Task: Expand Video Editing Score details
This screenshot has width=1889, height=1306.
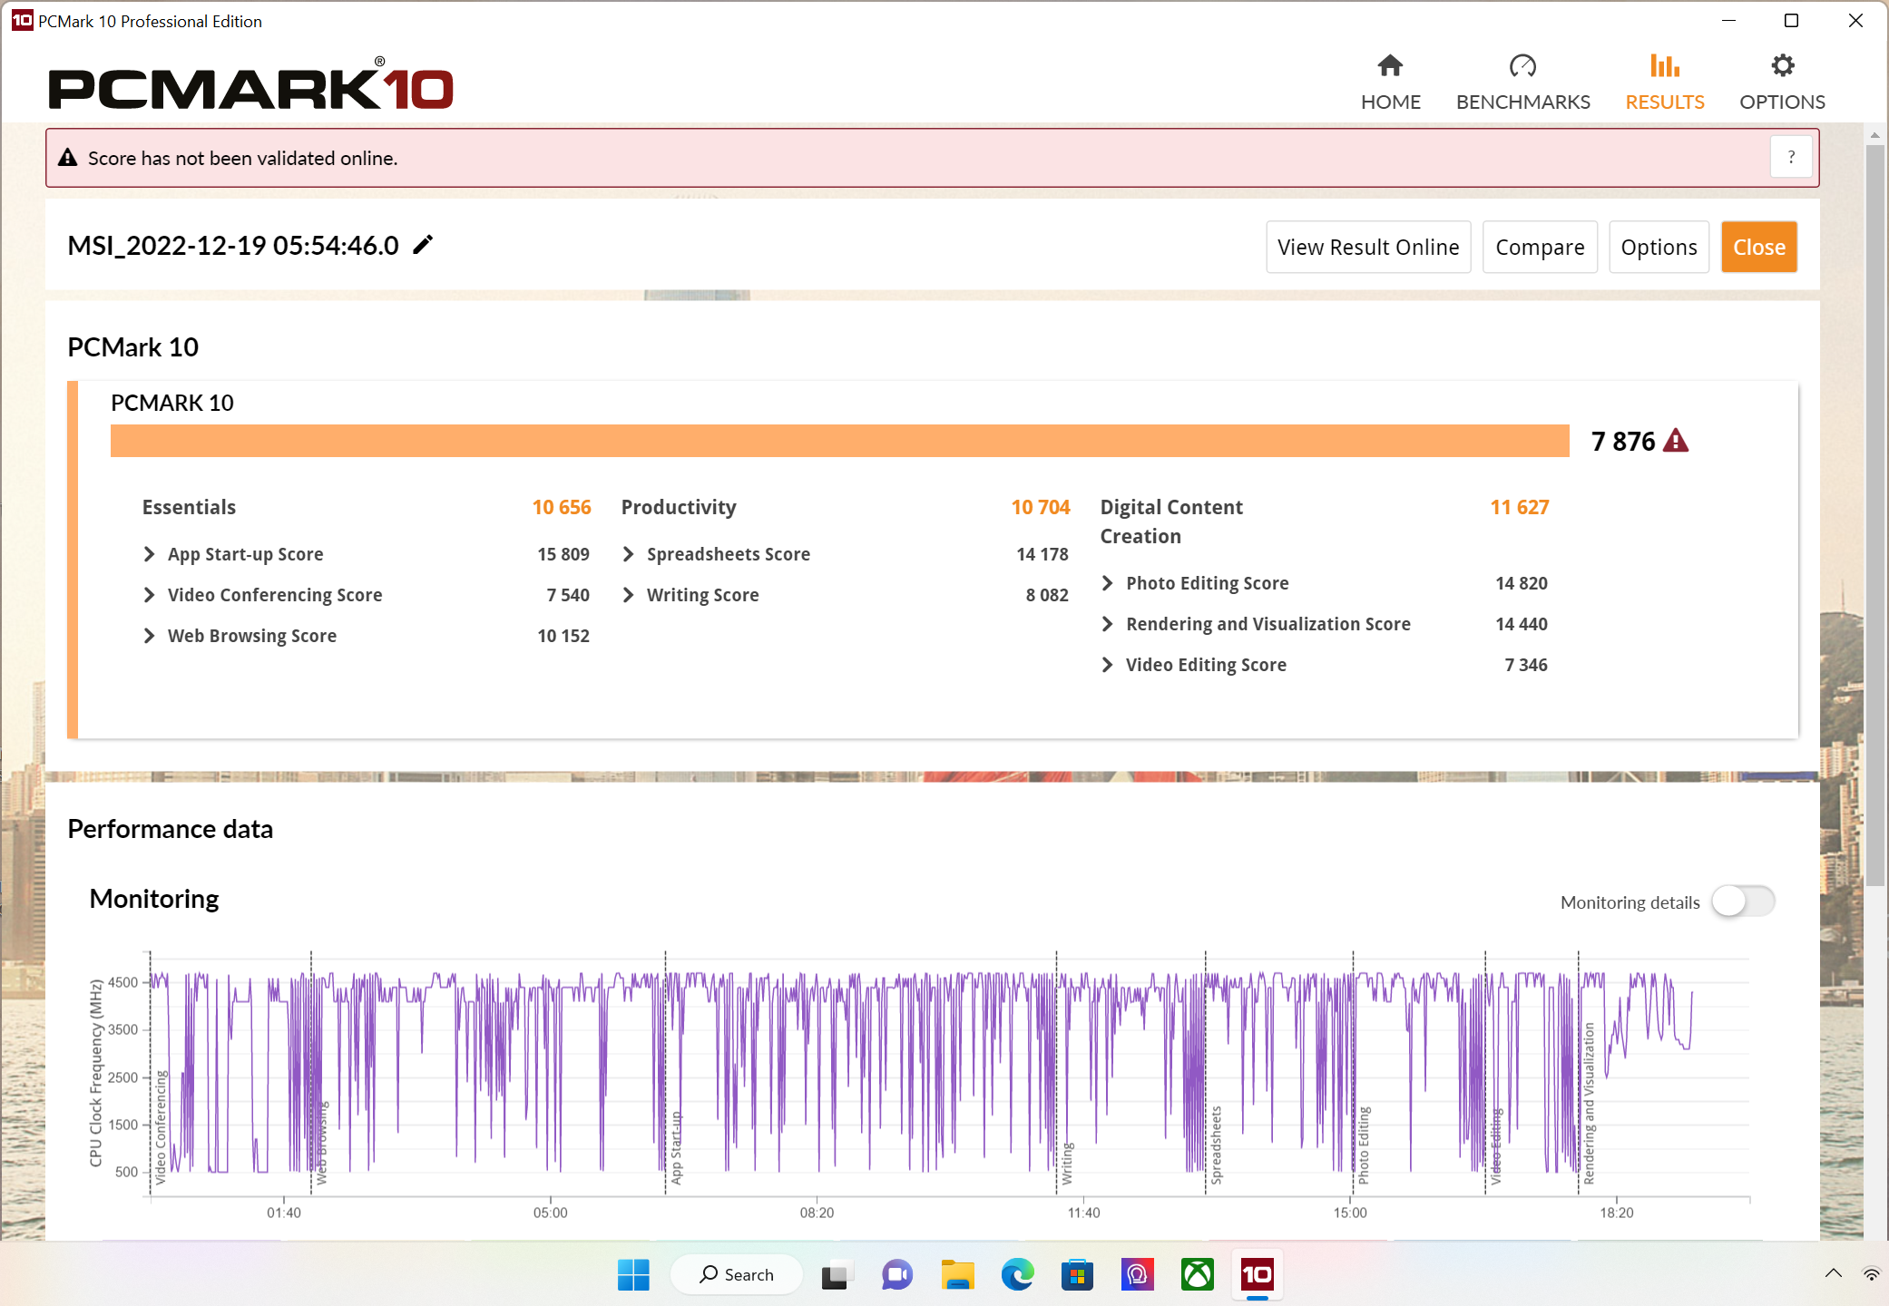Action: pos(1108,665)
